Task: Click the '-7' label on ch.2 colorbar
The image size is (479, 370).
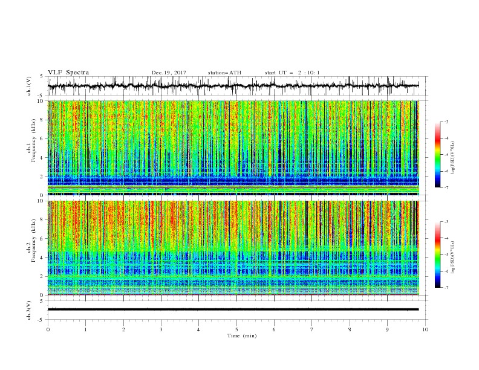Action: pos(446,288)
